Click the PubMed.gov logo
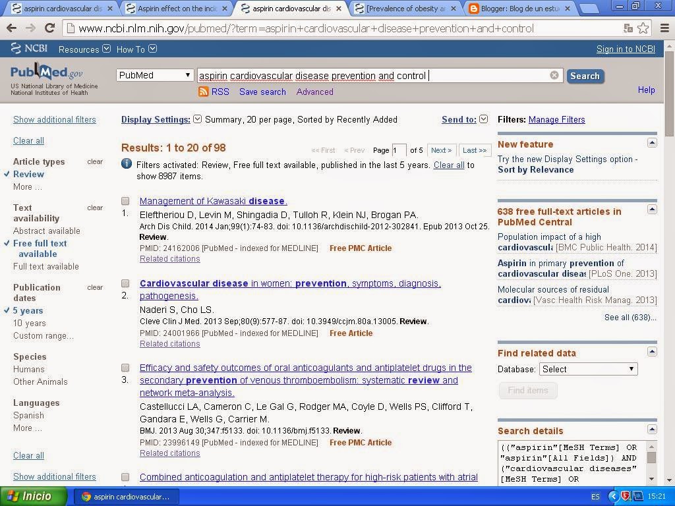The height and width of the screenshot is (506, 675). [47, 71]
